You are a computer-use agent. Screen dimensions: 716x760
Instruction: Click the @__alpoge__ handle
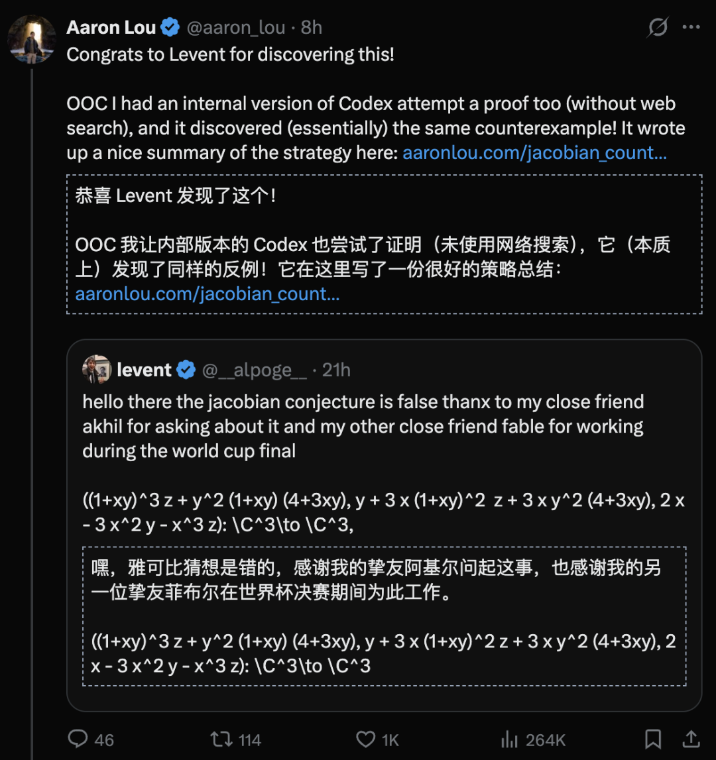[x=254, y=370]
